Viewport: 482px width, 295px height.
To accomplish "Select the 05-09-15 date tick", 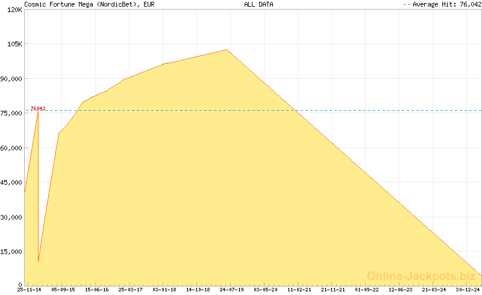I will tap(63, 290).
